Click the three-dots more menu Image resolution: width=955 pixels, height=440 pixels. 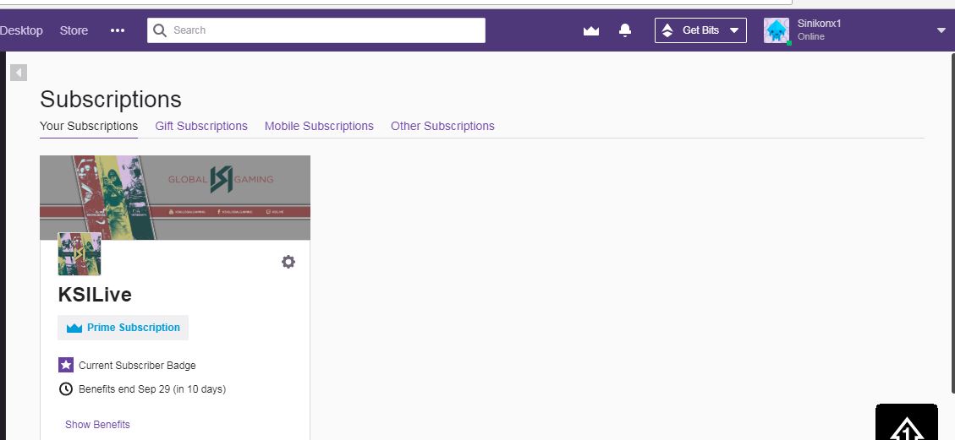click(x=118, y=30)
